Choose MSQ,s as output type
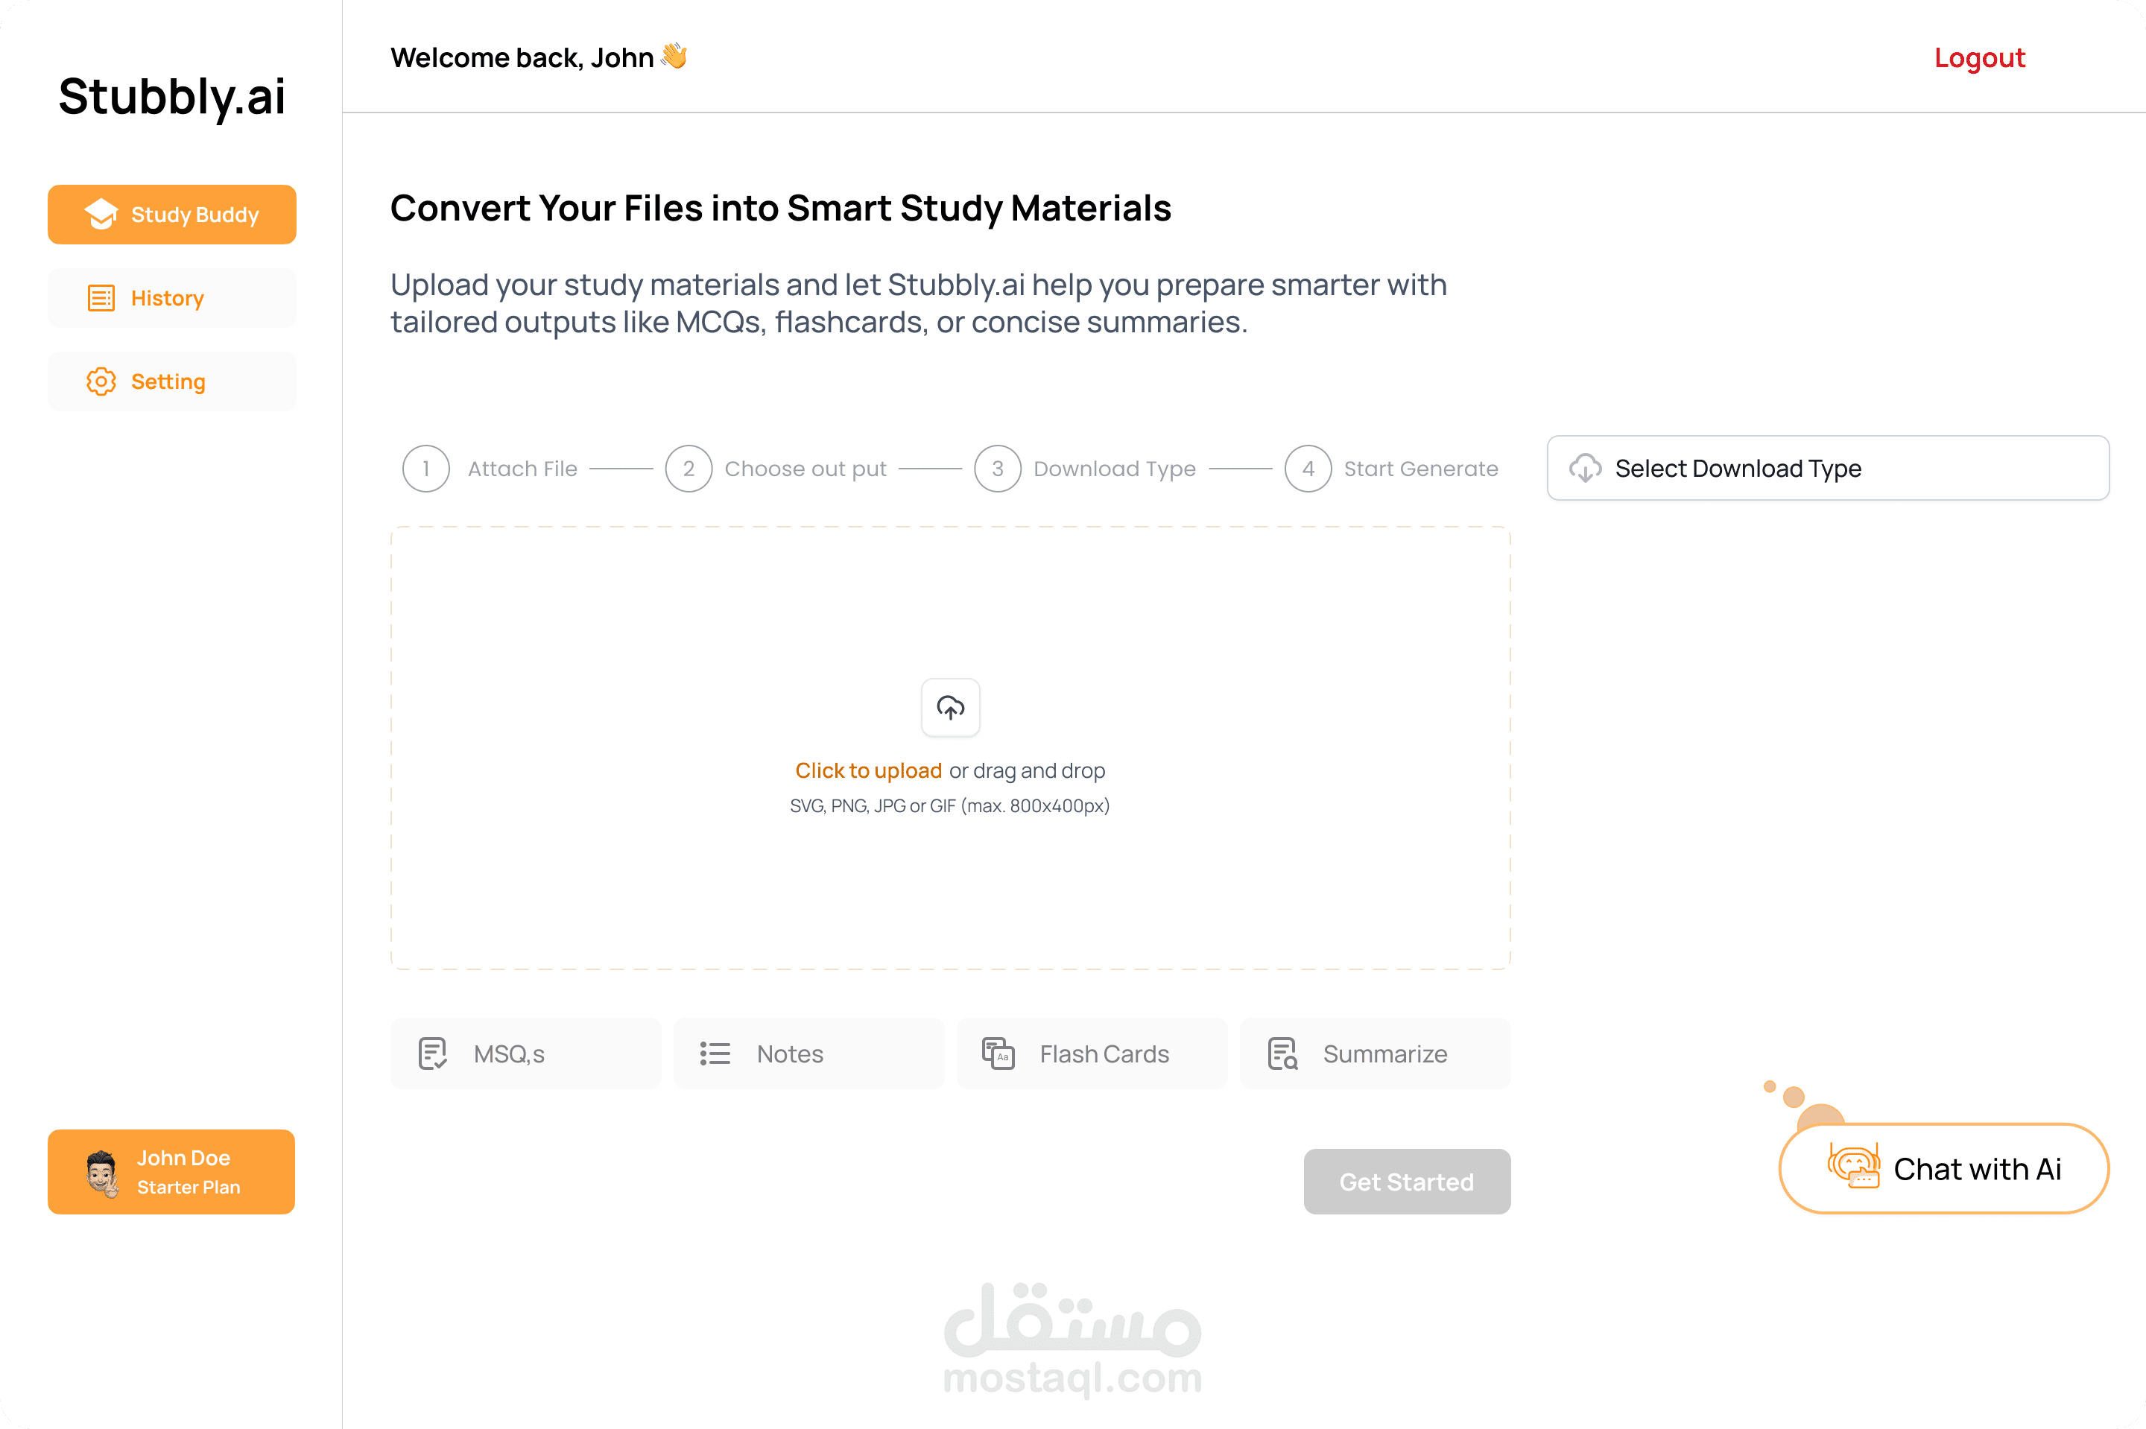Screen dimensions: 2146x1429 coord(526,1053)
